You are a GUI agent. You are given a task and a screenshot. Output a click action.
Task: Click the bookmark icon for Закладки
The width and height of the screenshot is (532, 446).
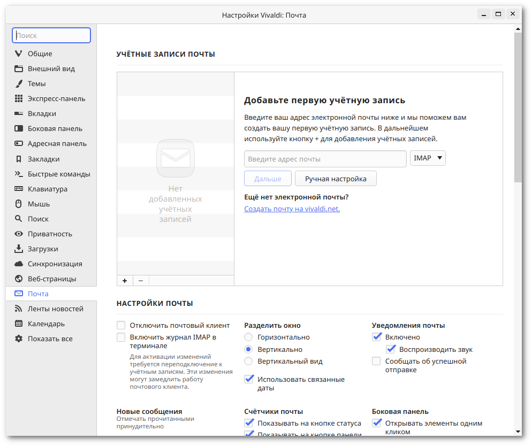click(19, 159)
